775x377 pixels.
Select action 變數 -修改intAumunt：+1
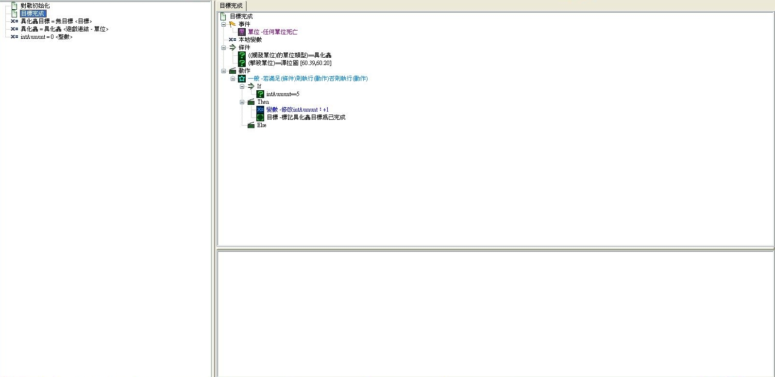pyautogui.click(x=298, y=110)
